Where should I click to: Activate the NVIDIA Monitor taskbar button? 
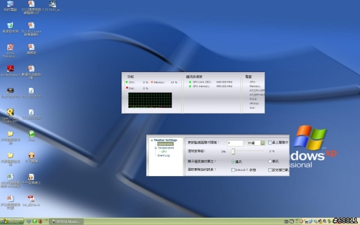(66, 222)
